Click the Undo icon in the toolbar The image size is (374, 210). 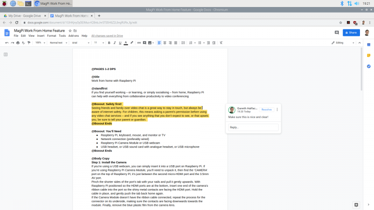tap(7, 42)
